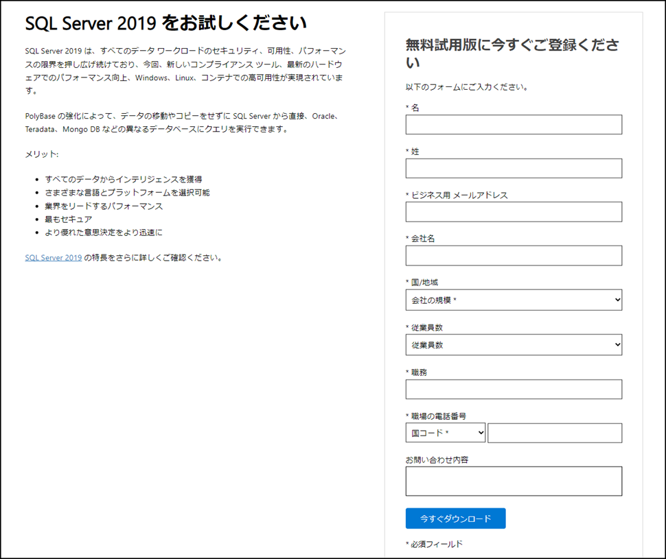The height and width of the screenshot is (559, 666).
Task: Click the 今すぐダウンロード button
Action: pyautogui.click(x=455, y=519)
